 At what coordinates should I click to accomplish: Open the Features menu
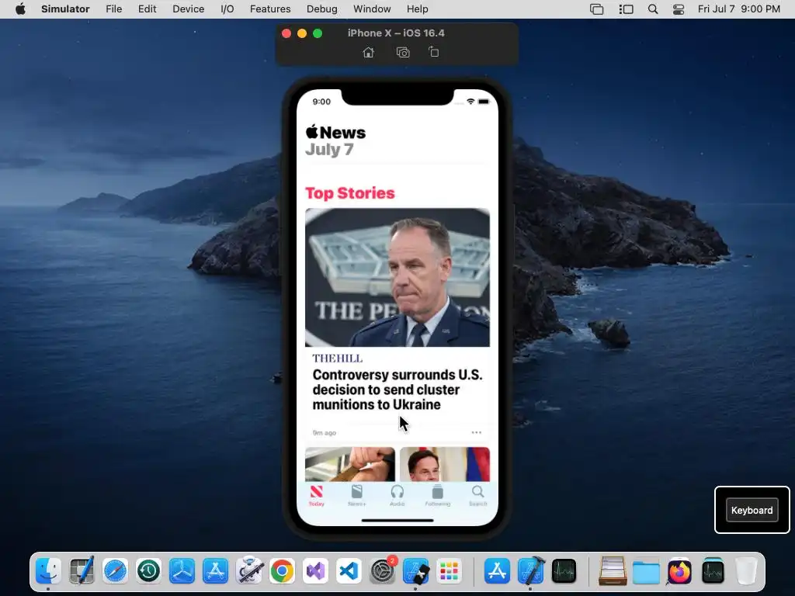pos(270,9)
